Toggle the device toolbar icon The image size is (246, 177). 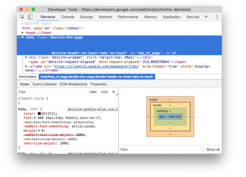pos(30,17)
